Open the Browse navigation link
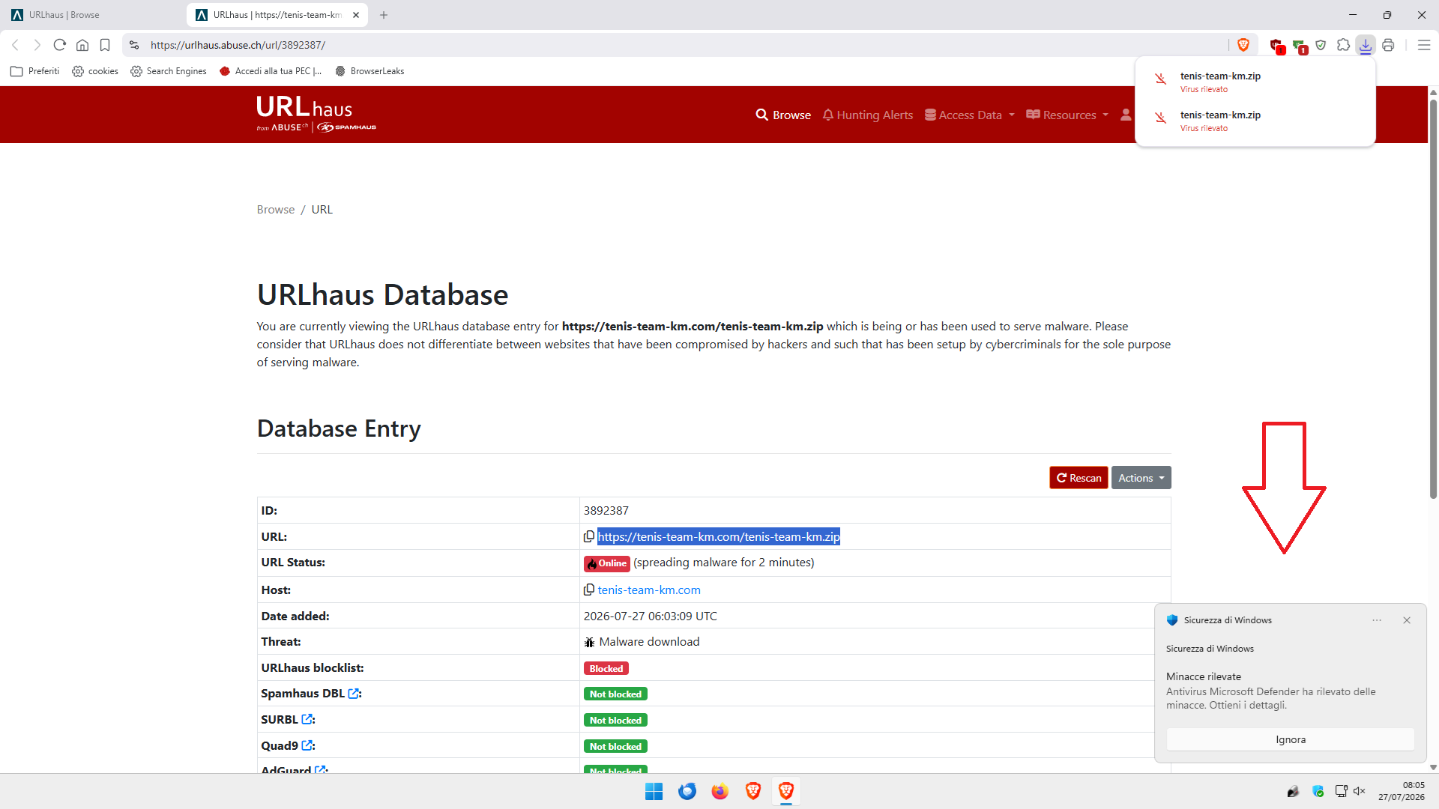 [x=783, y=115]
